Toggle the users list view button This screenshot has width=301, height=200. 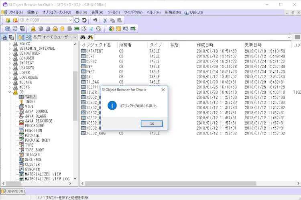click(28, 37)
